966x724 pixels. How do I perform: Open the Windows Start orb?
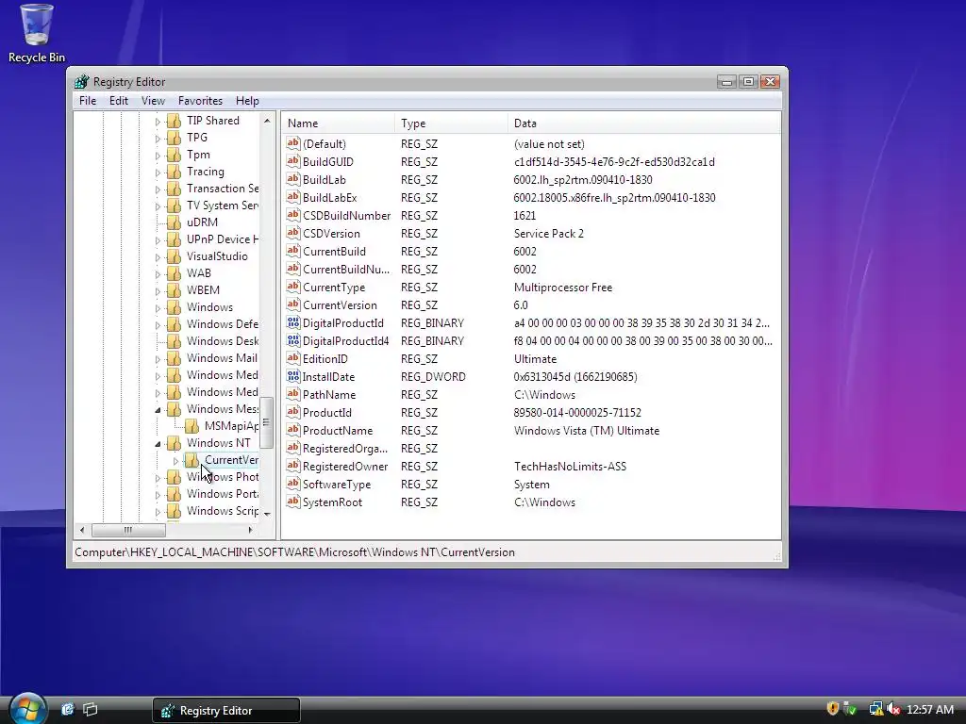pyautogui.click(x=27, y=709)
